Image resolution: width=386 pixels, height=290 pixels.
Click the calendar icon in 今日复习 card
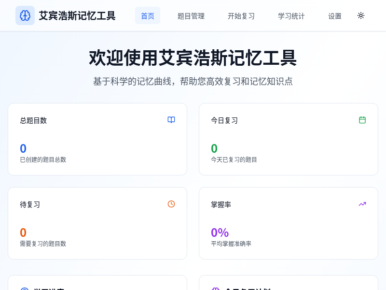[362, 120]
